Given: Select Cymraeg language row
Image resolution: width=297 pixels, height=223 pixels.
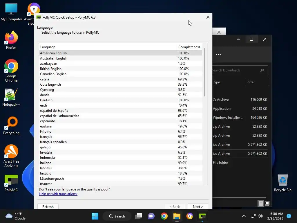Looking at the screenshot, I should [x=120, y=90].
